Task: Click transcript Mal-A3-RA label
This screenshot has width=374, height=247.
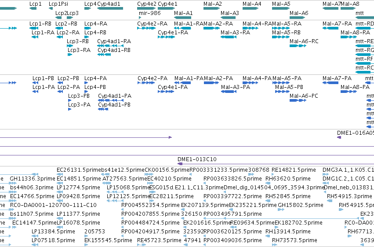Action: pos(235,33)
